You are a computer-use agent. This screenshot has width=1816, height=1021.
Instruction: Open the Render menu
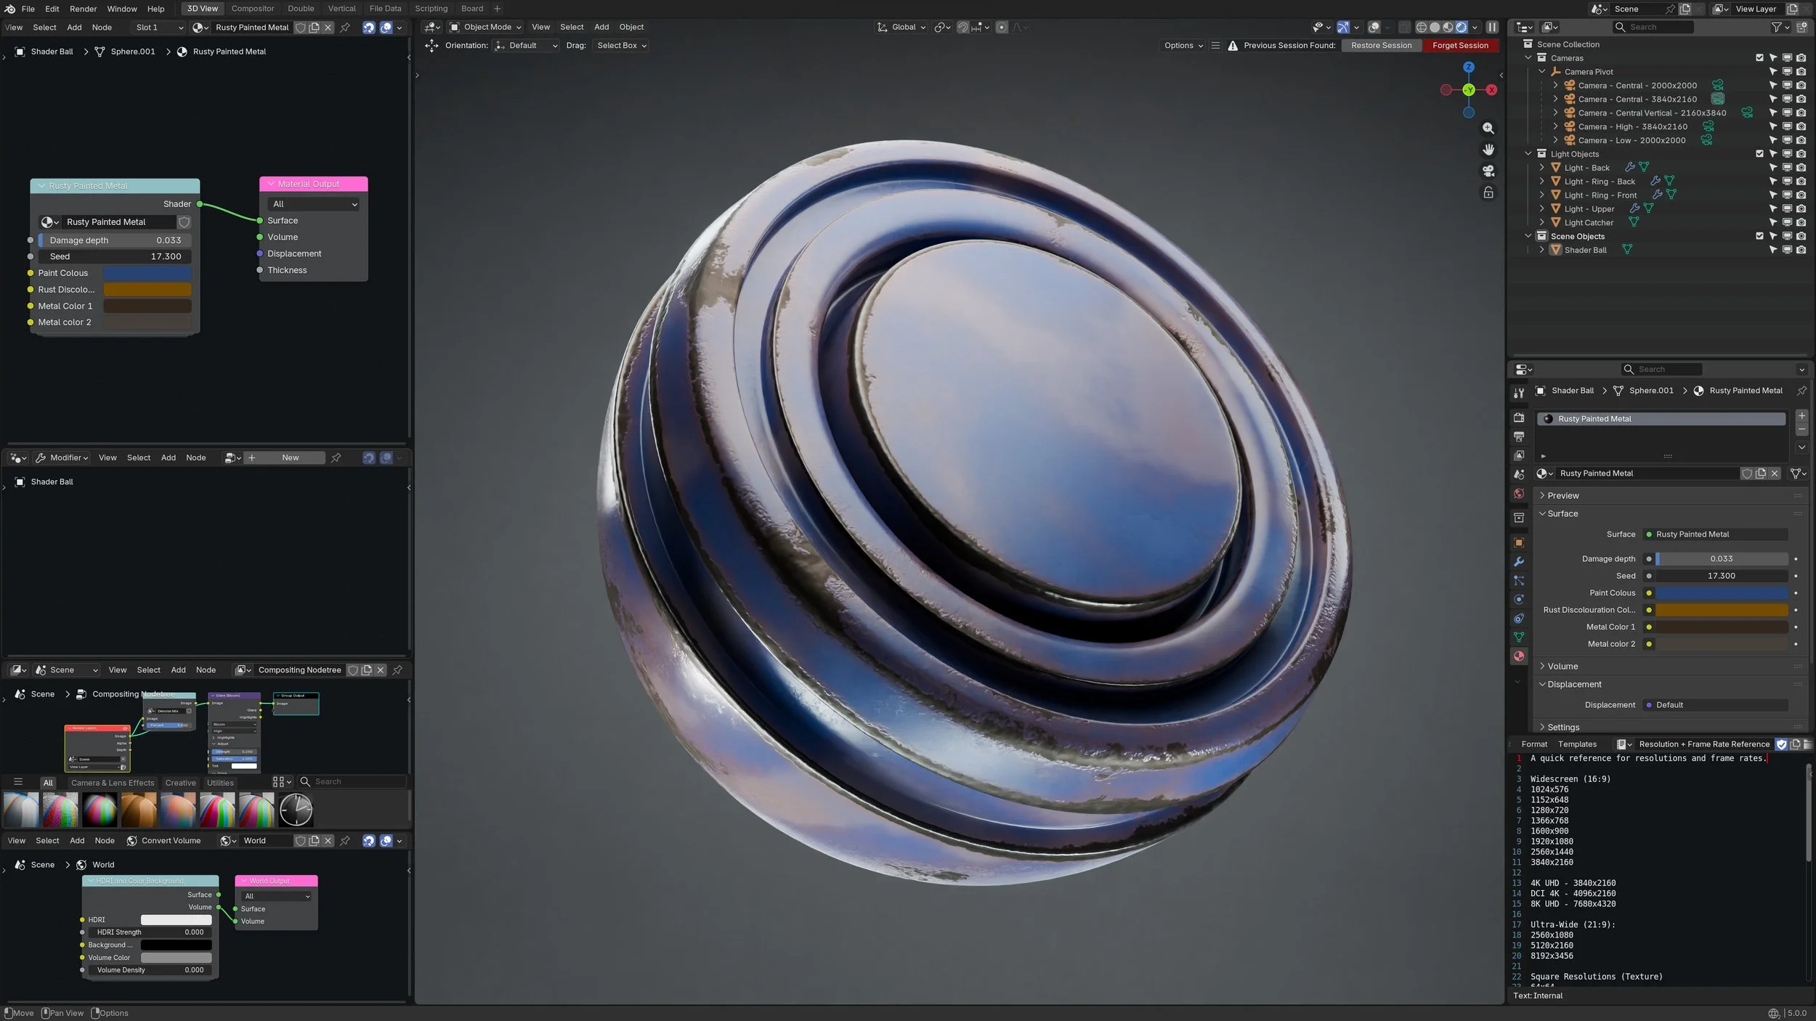tap(83, 9)
